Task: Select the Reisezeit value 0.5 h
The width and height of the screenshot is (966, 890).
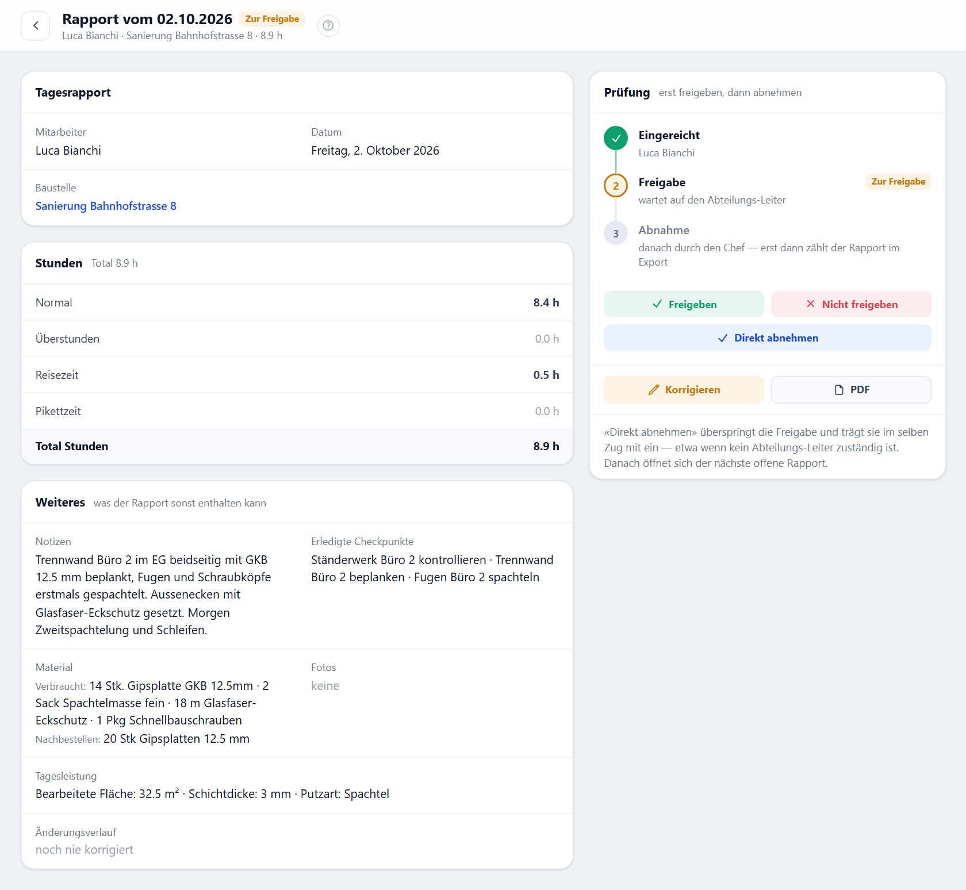Action: pos(546,375)
